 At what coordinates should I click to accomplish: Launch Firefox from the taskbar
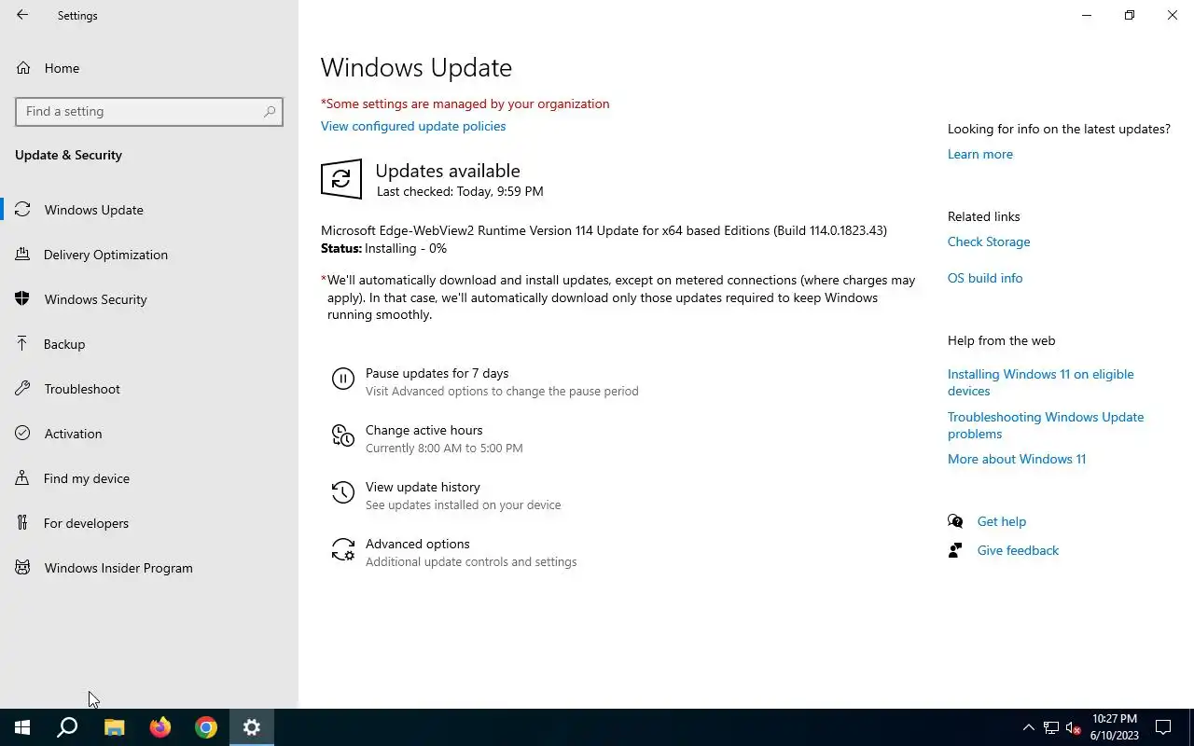[160, 727]
